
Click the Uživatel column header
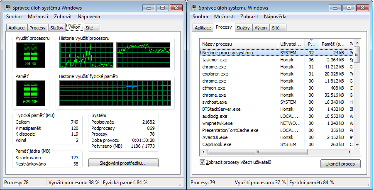click(x=291, y=44)
